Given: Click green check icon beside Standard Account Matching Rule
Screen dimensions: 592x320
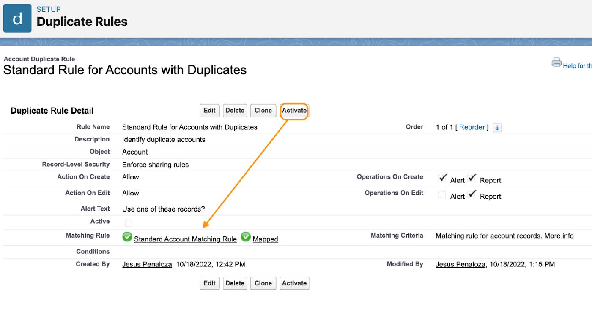Looking at the screenshot, I should pos(127,237).
